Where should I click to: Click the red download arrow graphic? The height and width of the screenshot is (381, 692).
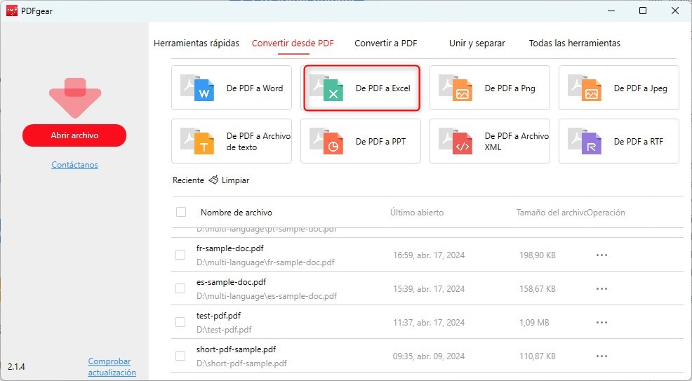[75, 98]
